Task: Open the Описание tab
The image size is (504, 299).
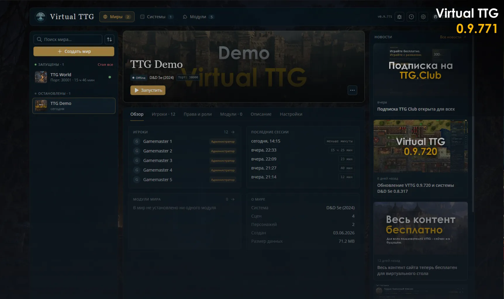Action: pyautogui.click(x=261, y=114)
